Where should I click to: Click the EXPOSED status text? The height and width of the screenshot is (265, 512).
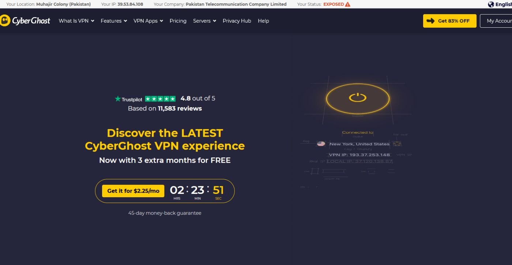point(334,4)
